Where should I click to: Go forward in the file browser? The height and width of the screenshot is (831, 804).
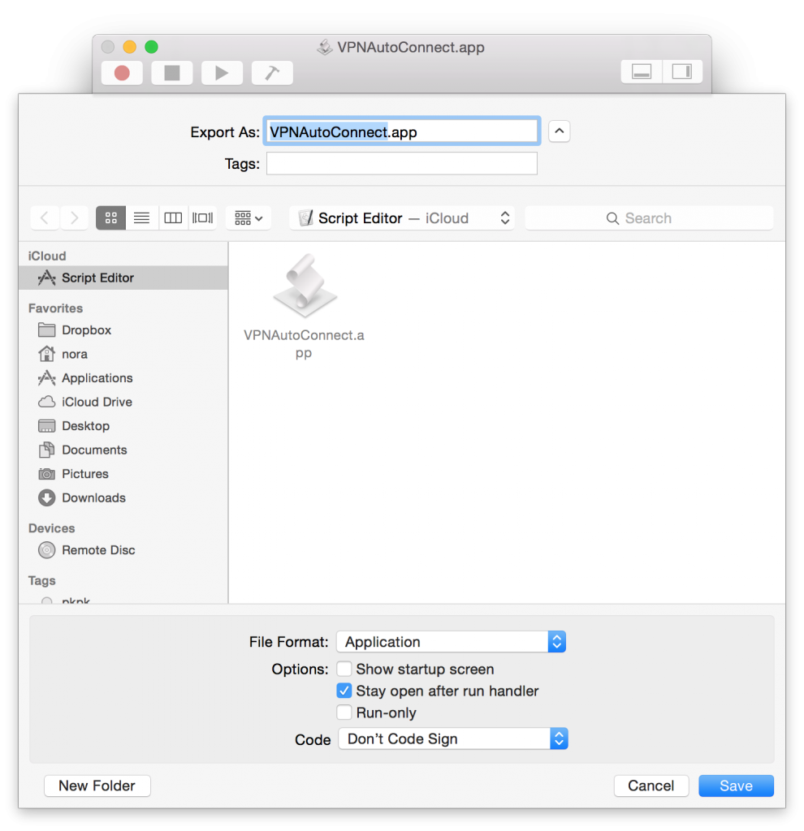tap(74, 217)
